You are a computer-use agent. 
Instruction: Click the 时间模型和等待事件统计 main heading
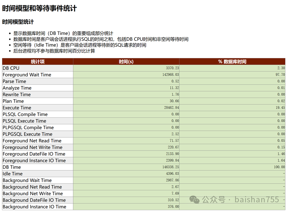pos(40,8)
